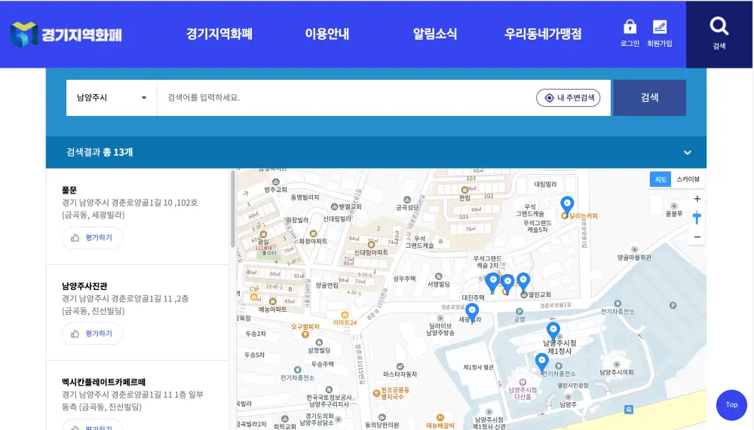Screen dimensions: 754x430
Task: Click the 금곡성당 map marker
Action: point(407,200)
